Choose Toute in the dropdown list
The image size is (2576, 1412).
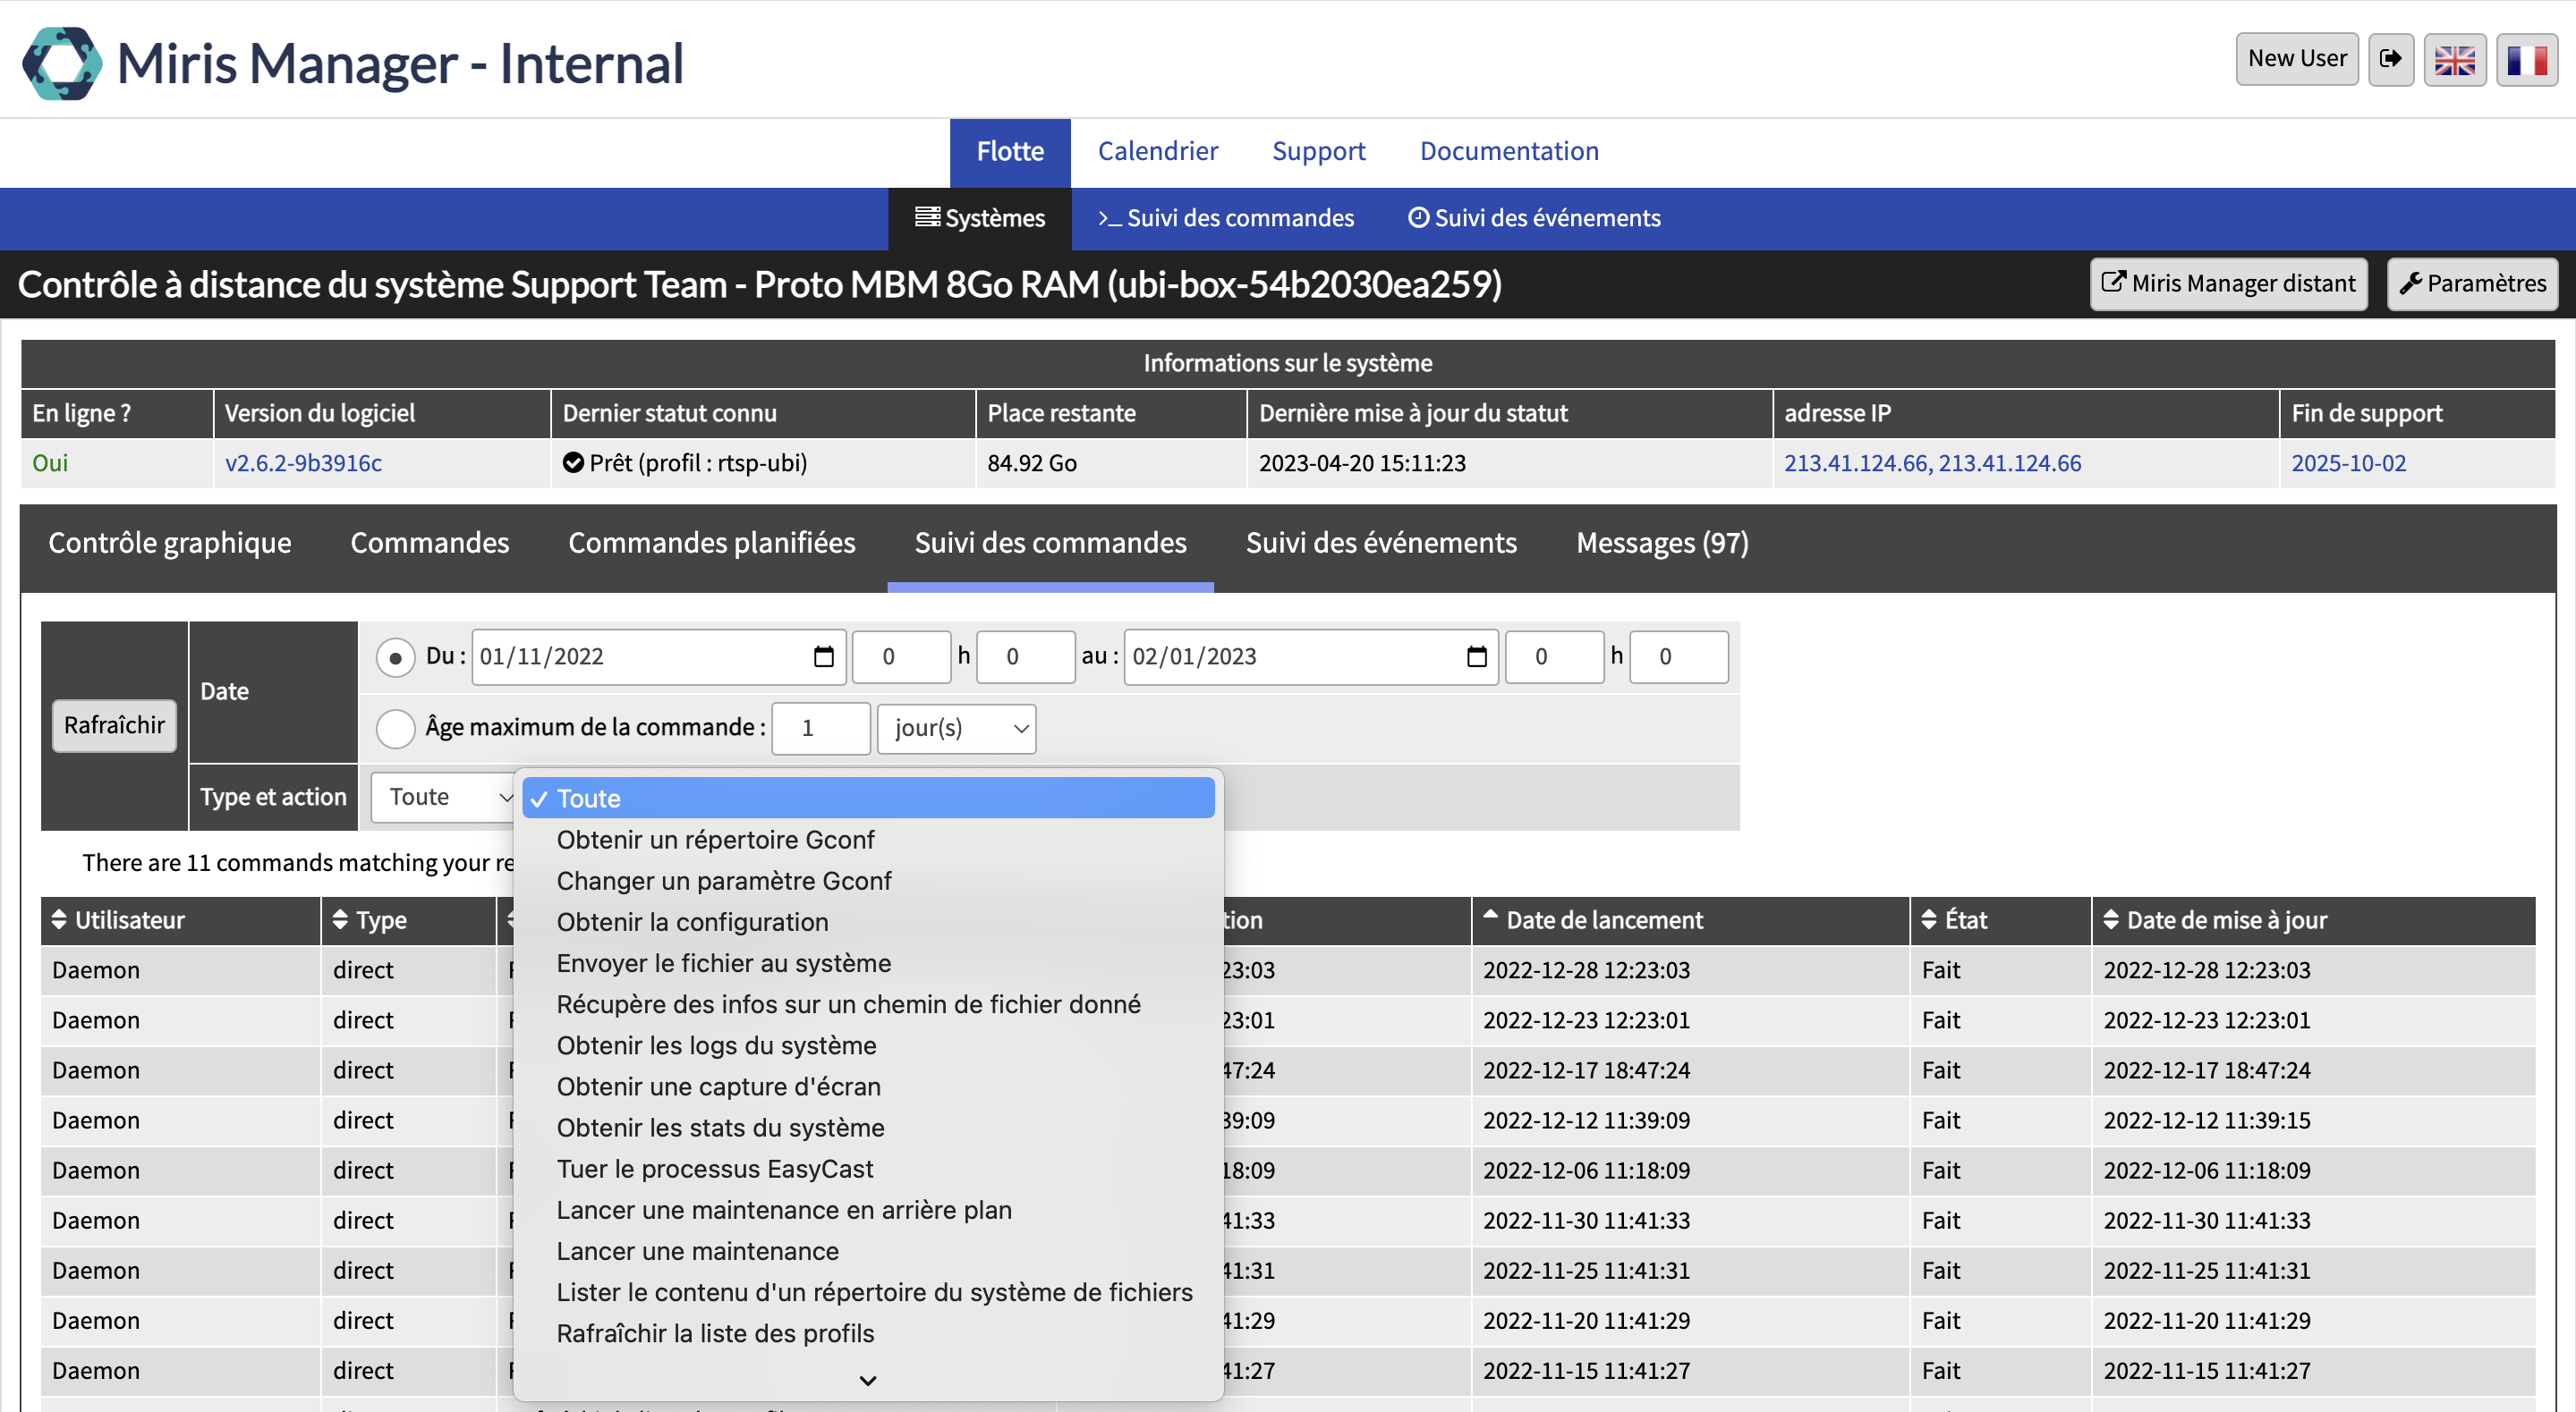click(868, 799)
